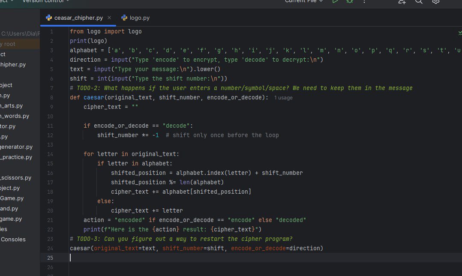Screen dimensions: 462x276
Task: Select the ceasar_chipher.py editor tab
Action: pyautogui.click(x=78, y=18)
